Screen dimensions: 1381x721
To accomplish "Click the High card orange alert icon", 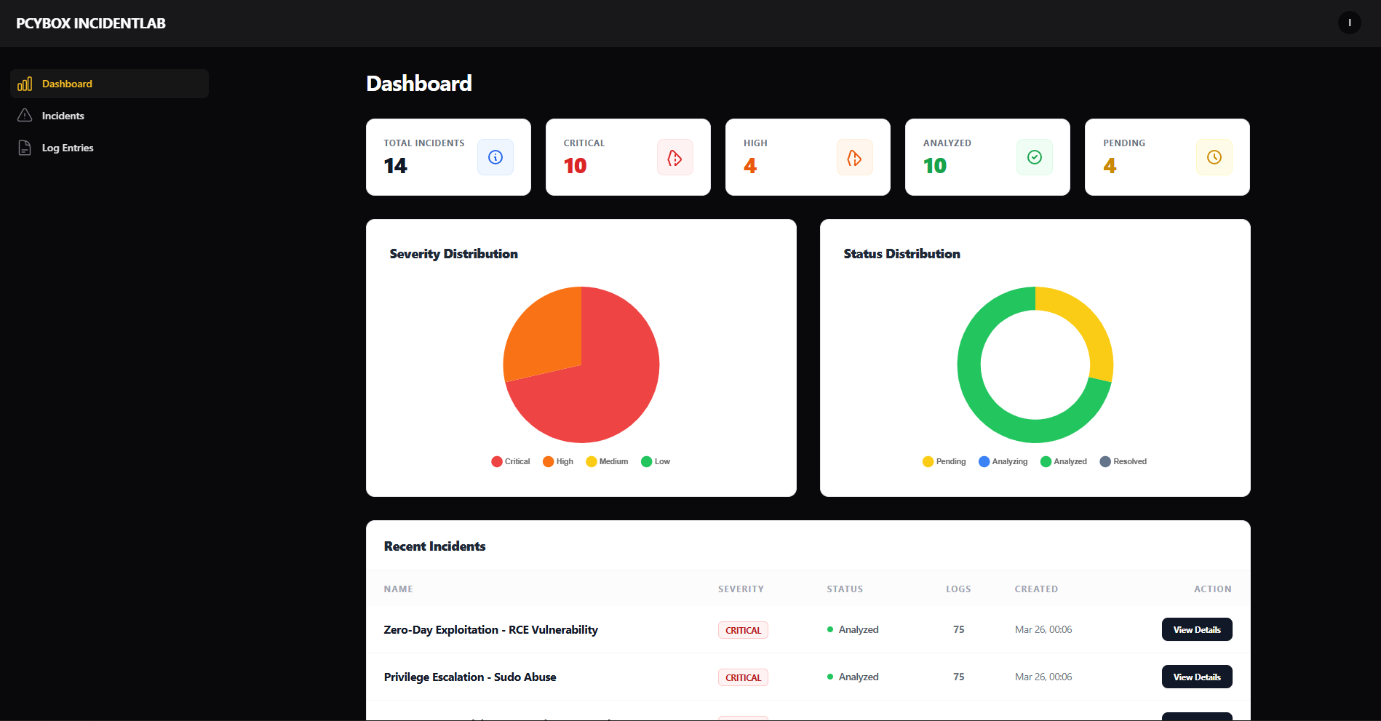I will 855,157.
